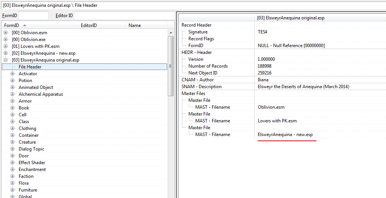Expand the Flora group
386x198 pixels.
click(13, 183)
